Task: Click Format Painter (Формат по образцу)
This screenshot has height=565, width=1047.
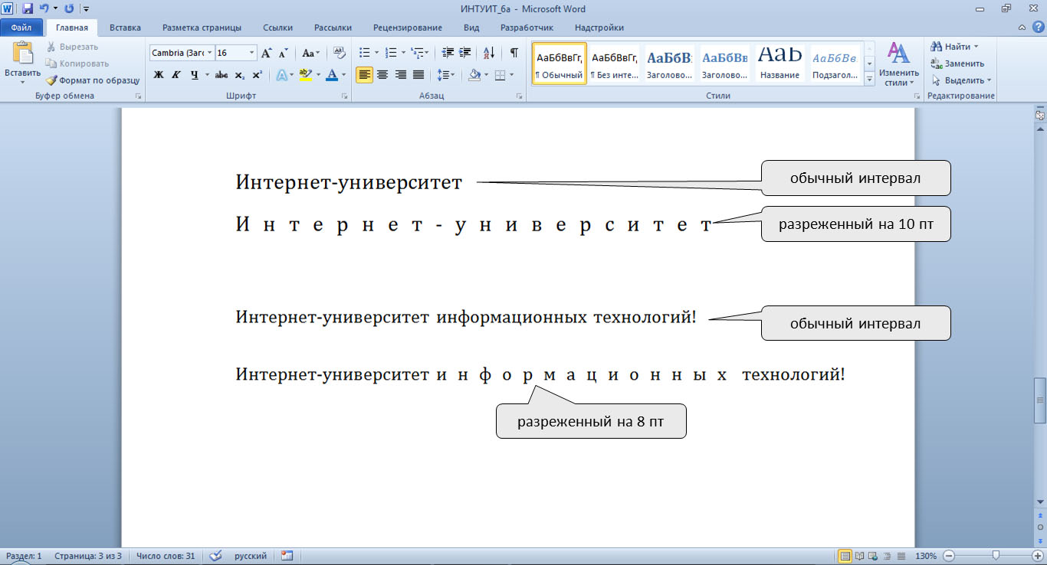Action: pyautogui.click(x=92, y=80)
